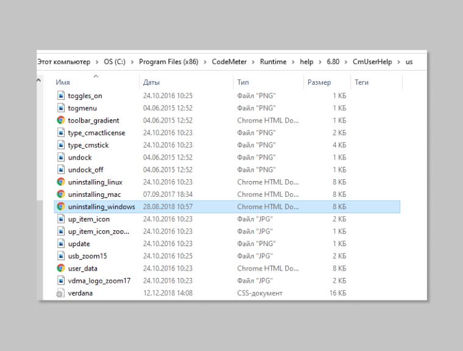The image size is (463, 351).
Task: Click the file icon next to type_cmactlicense
Action: coord(60,132)
